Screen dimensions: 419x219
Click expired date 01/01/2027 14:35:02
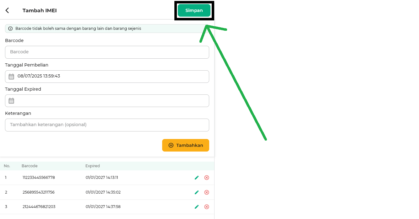point(103,192)
